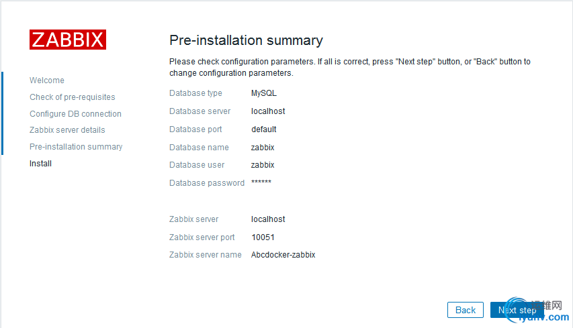
Task: Click the Zabbix server label
Action: click(x=193, y=219)
